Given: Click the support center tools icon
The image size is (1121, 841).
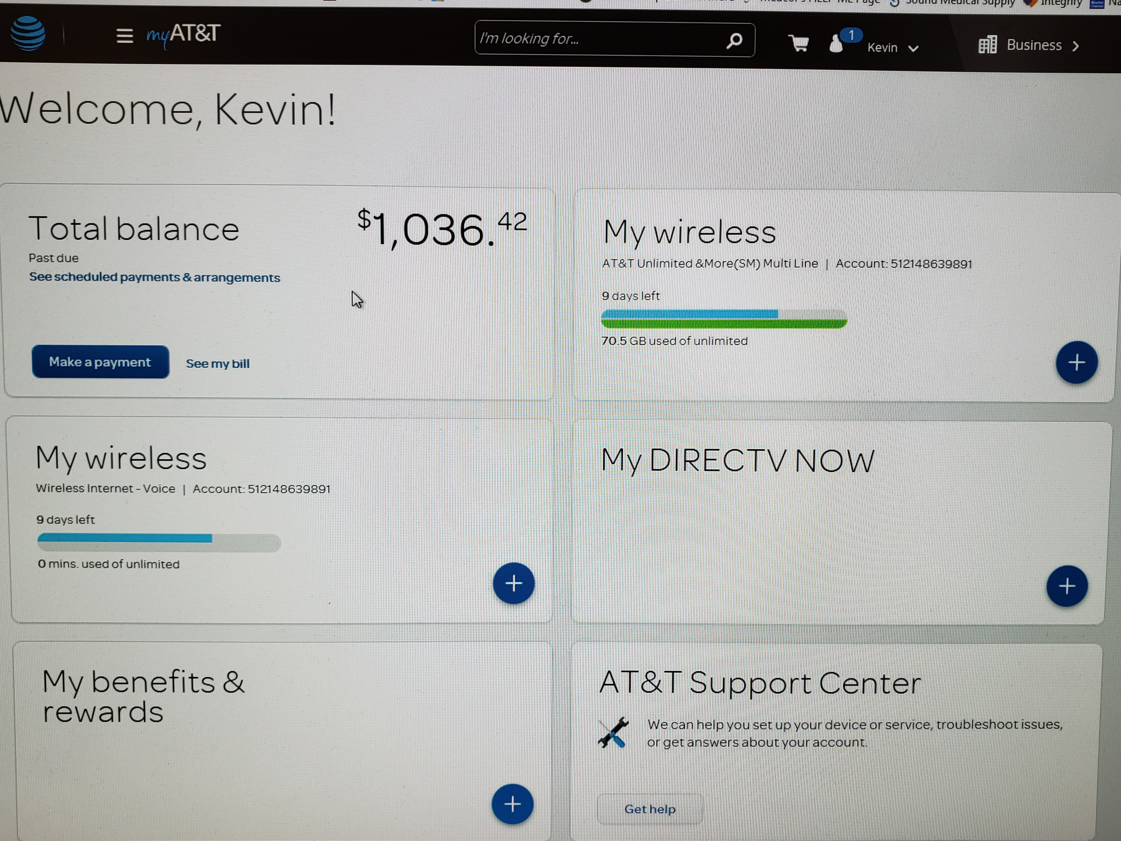Looking at the screenshot, I should [613, 733].
